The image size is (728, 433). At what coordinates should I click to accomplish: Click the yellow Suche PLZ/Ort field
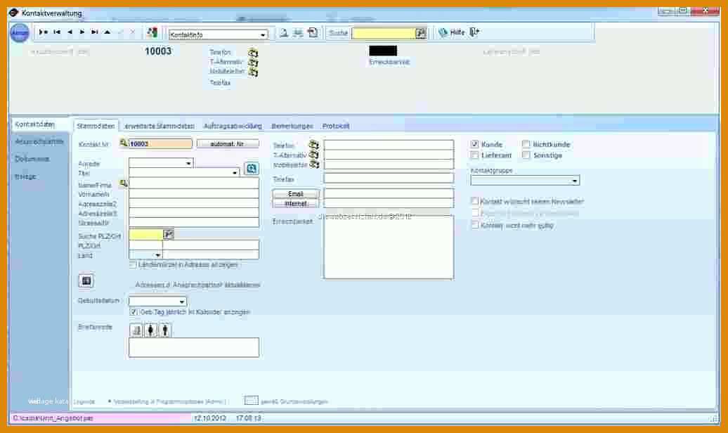pos(145,235)
